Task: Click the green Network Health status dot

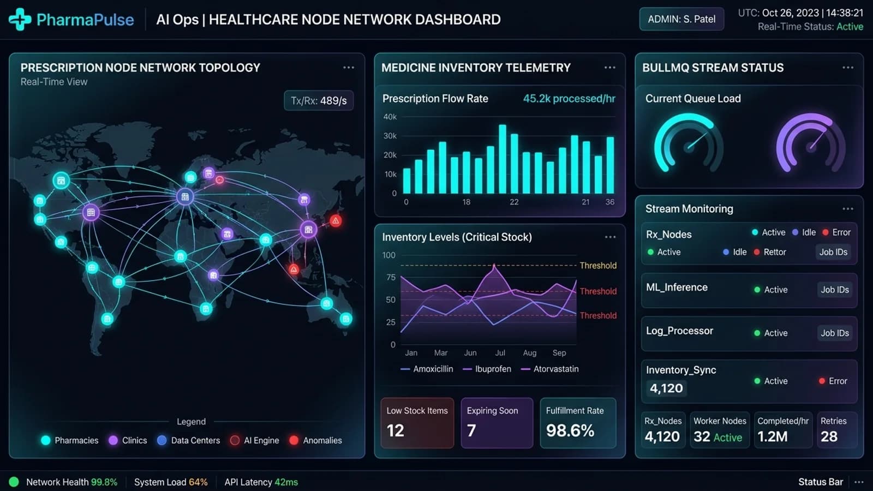Action: pos(14,482)
